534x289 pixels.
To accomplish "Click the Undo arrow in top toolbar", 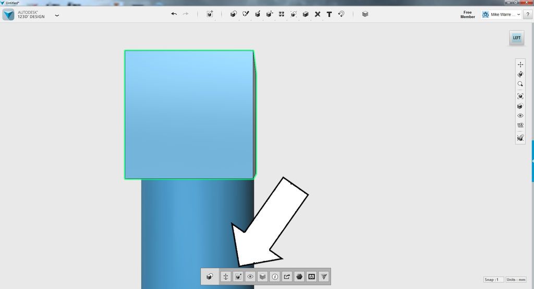I will click(174, 14).
